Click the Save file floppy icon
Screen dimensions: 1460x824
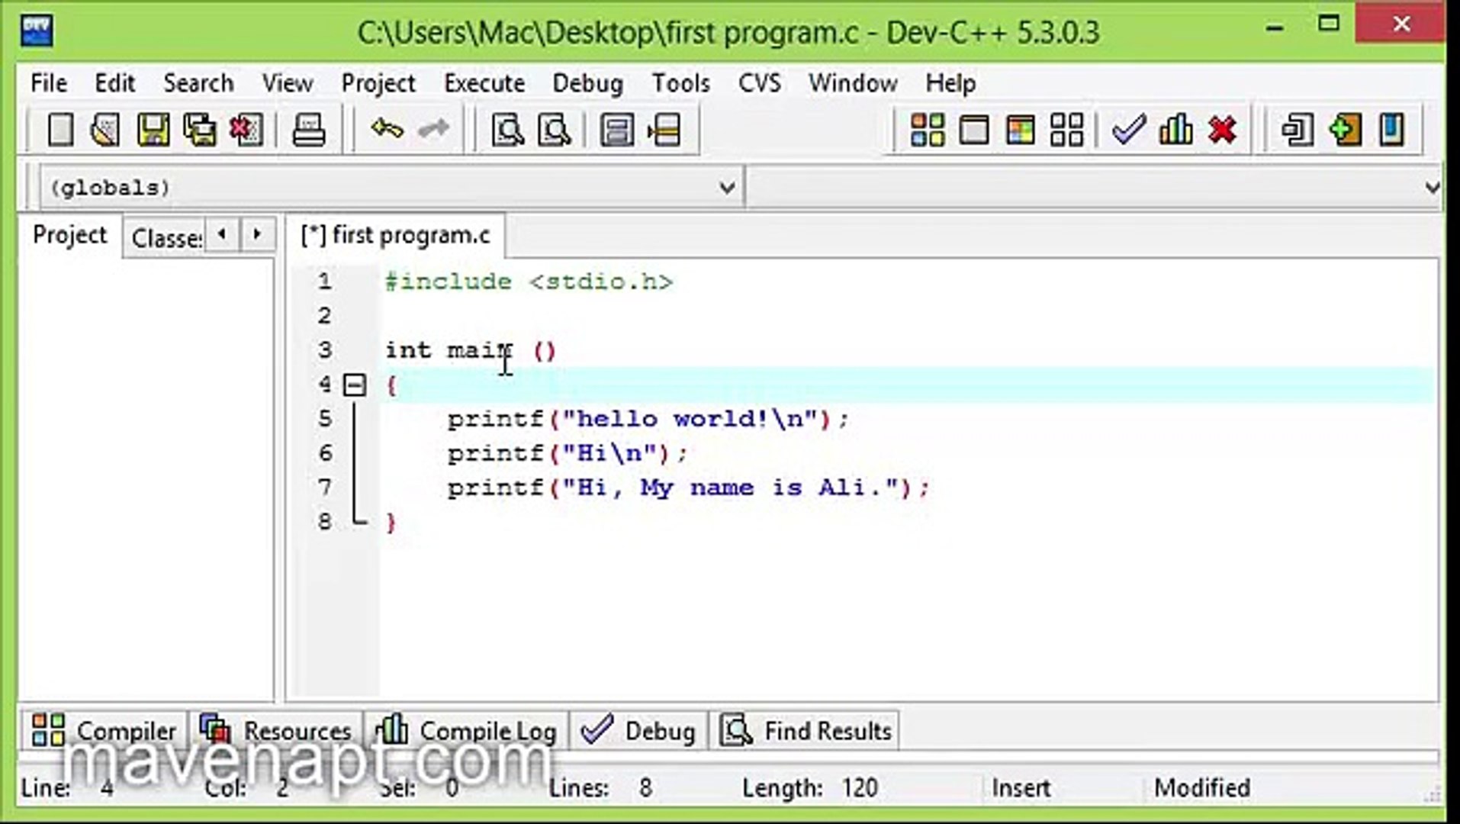(153, 130)
